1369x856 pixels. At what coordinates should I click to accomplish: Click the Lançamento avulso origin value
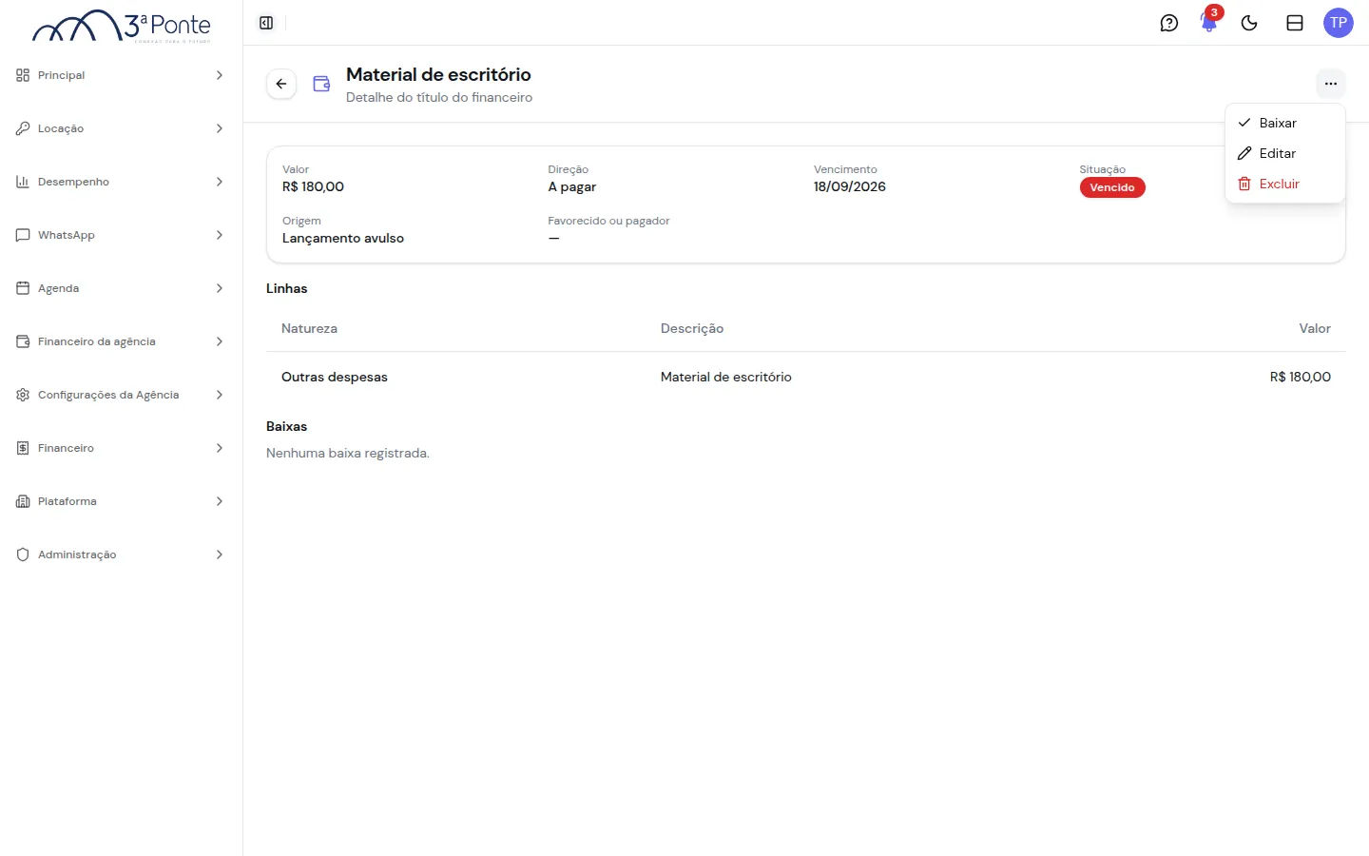click(x=343, y=238)
